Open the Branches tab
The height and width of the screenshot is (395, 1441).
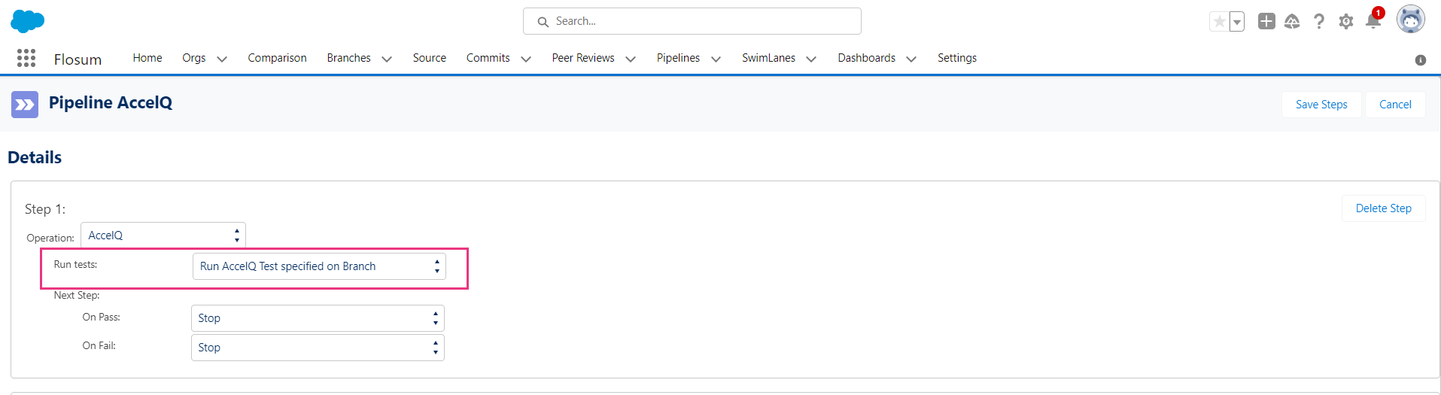(x=348, y=58)
